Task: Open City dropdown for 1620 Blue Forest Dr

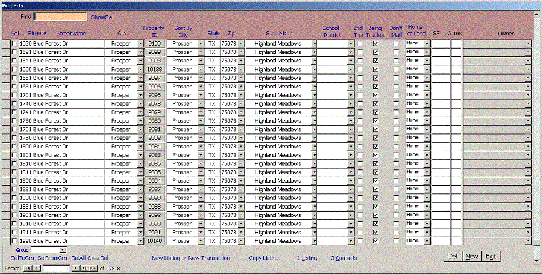Action: click(x=140, y=44)
